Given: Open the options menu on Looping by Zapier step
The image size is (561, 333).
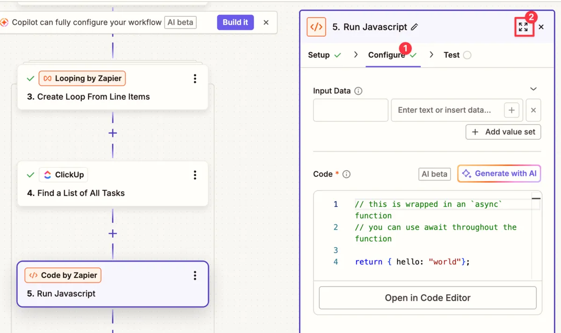Looking at the screenshot, I should click(195, 79).
